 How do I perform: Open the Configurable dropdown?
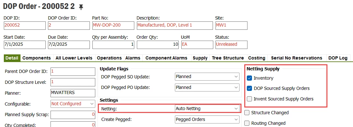click(x=73, y=104)
